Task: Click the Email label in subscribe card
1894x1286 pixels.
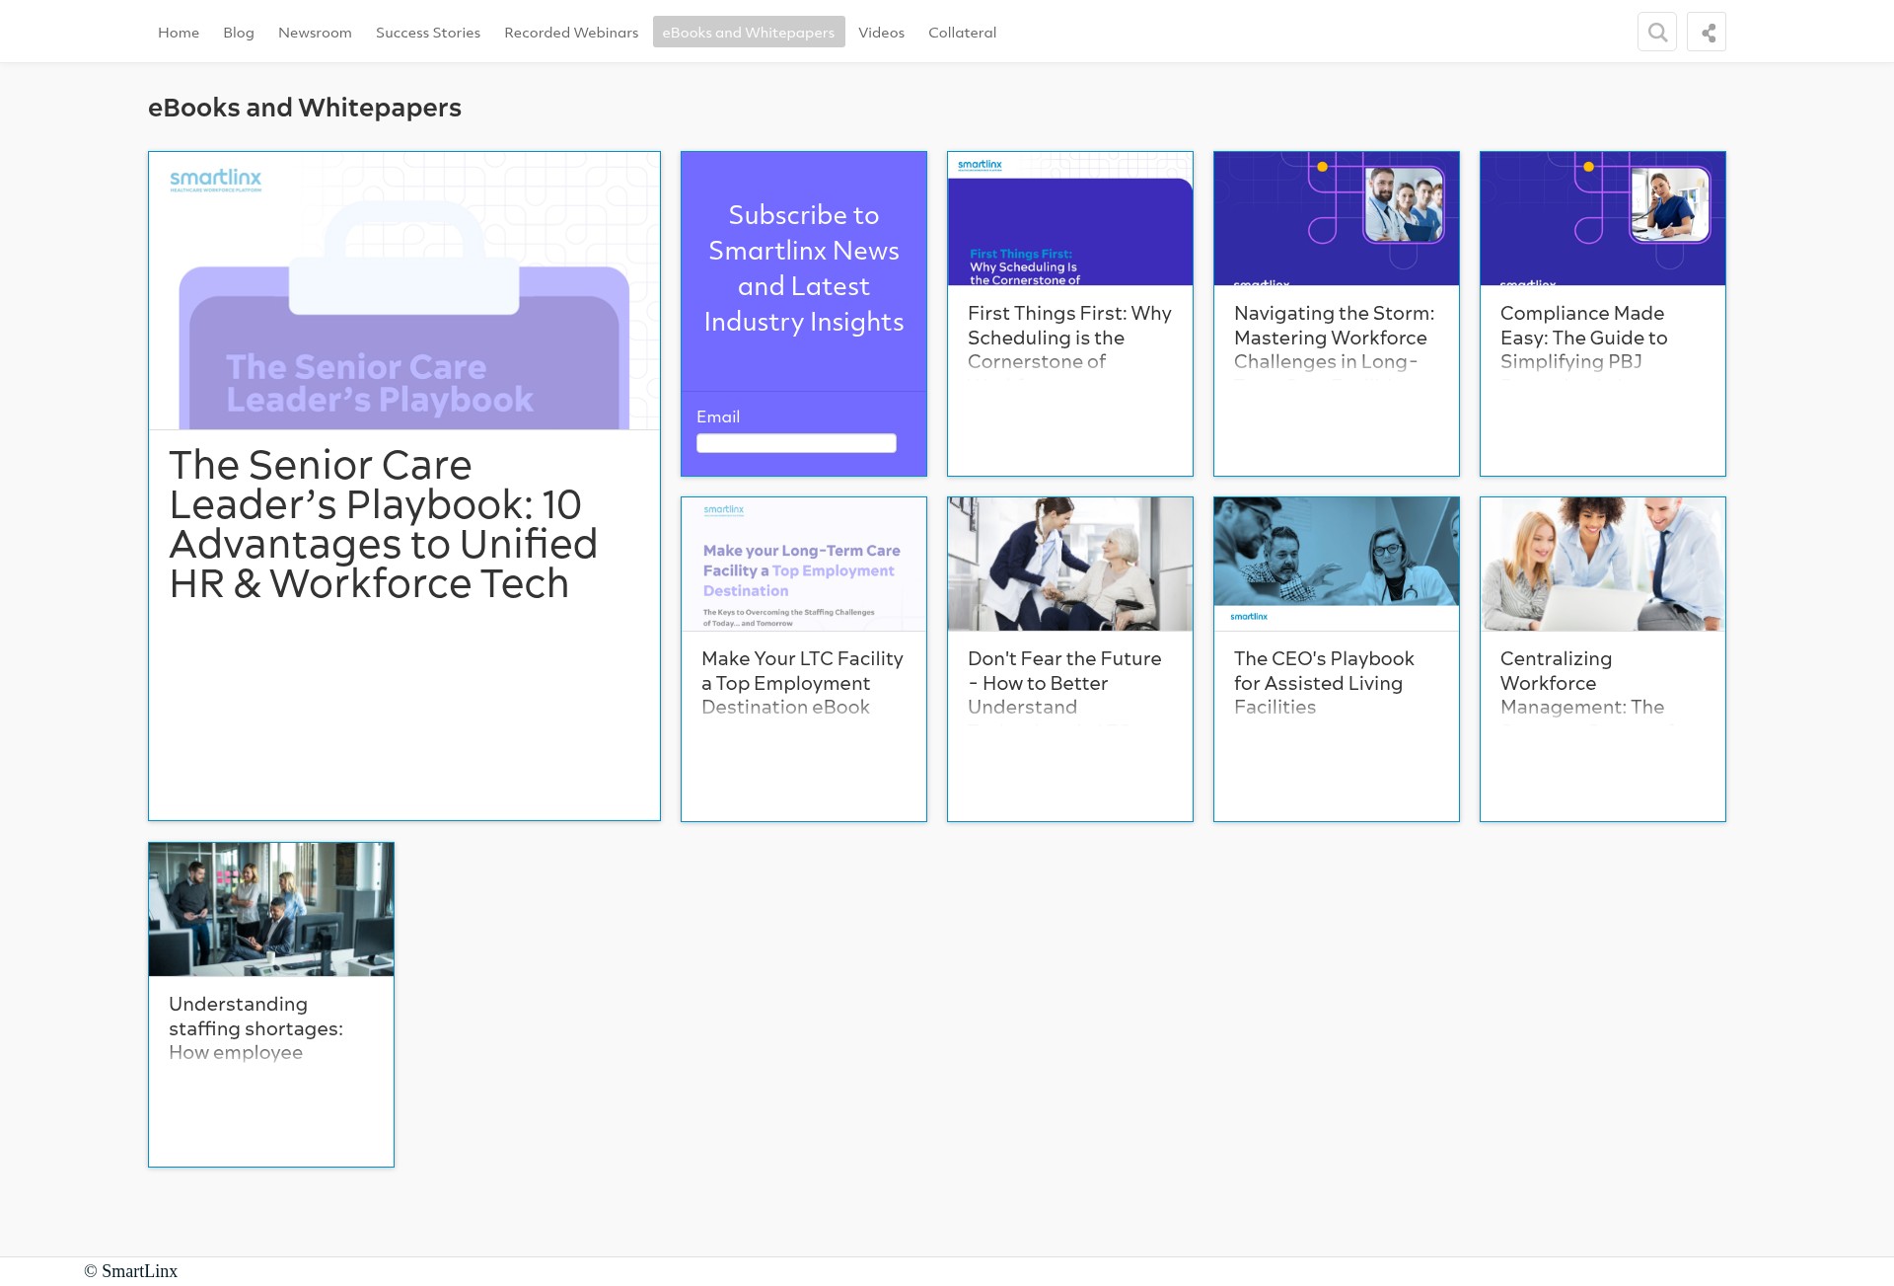Action: click(718, 416)
